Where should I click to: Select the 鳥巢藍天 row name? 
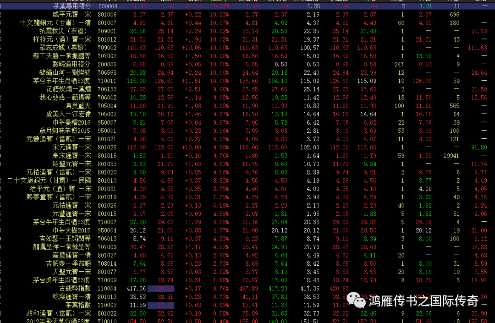78,106
